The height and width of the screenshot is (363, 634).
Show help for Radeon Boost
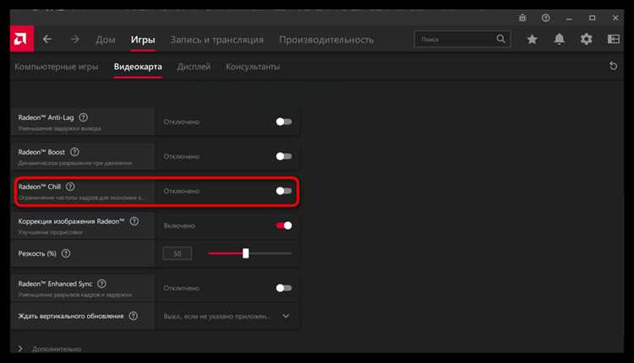pos(74,152)
